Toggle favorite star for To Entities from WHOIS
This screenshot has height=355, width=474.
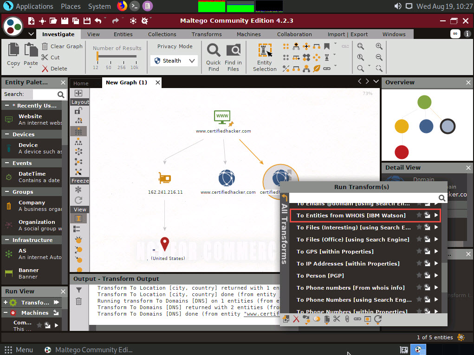tap(419, 215)
